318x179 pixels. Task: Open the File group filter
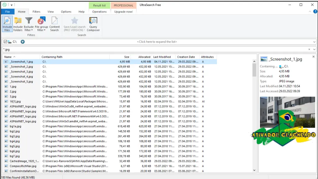point(41,24)
